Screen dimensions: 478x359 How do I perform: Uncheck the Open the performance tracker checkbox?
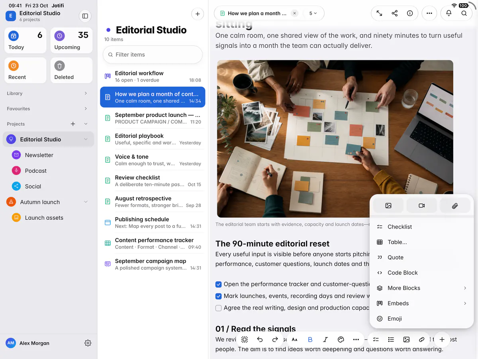(x=218, y=284)
